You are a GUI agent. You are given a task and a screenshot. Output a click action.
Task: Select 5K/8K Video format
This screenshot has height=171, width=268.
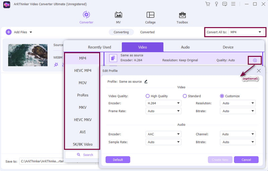(82, 144)
